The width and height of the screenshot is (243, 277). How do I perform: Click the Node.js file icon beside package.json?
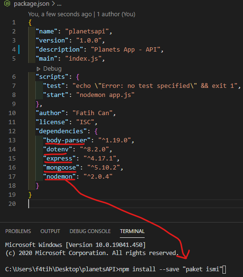click(x=7, y=3)
